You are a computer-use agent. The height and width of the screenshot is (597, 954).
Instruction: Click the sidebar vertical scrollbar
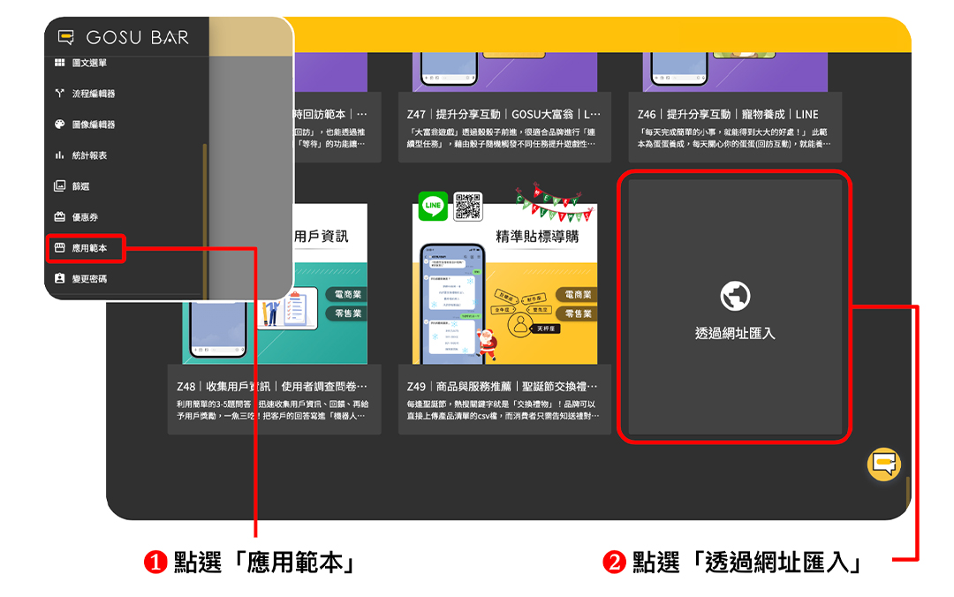205,220
